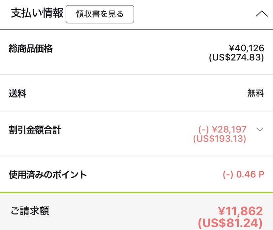Click the gray divider below 支払い情報 header
The image size is (273, 230).
tap(136, 30)
